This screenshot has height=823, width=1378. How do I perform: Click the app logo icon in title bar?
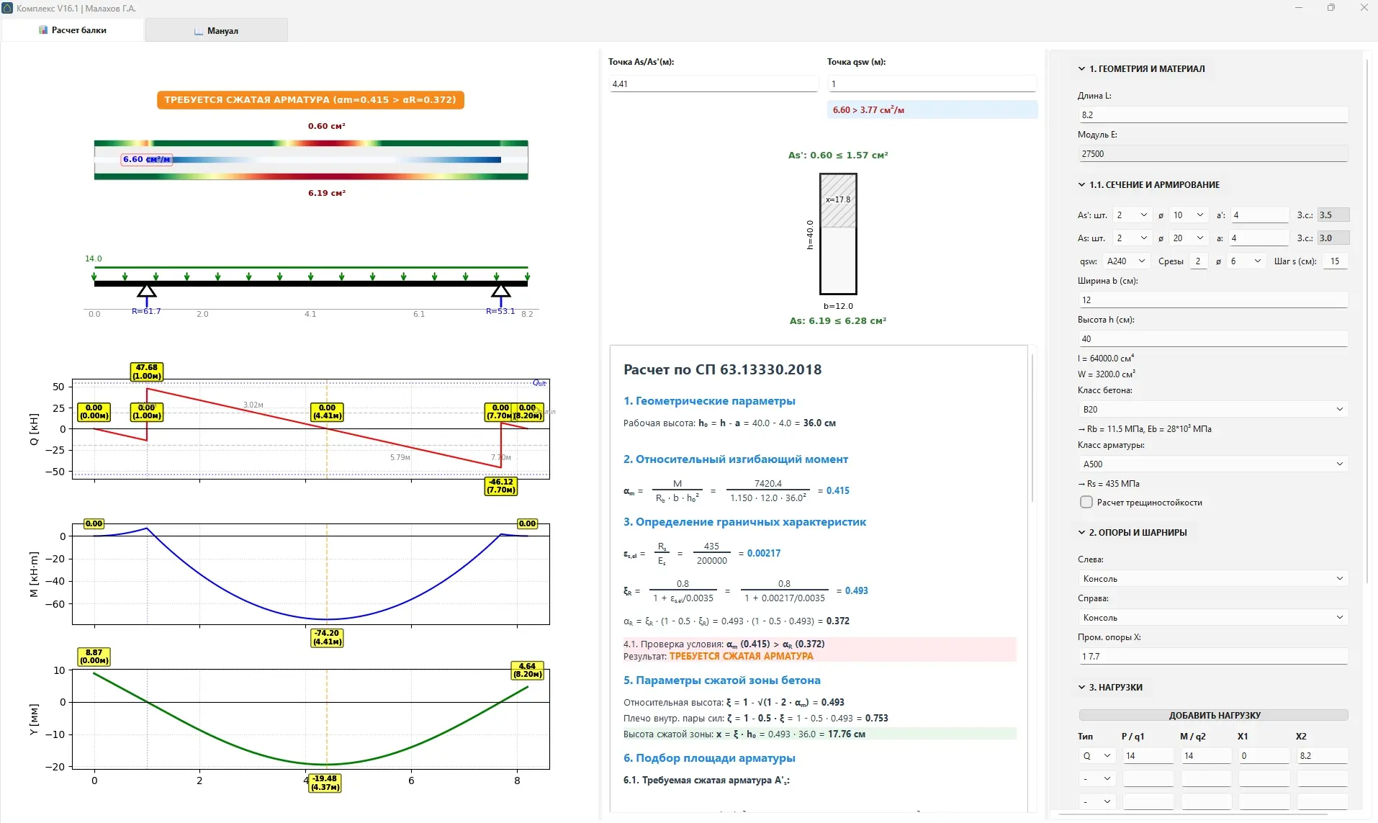pyautogui.click(x=8, y=8)
